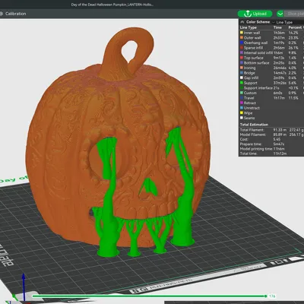The image size is (304, 304).
Task: Click the yellow Inner wall legend icon
Action: 242,33
